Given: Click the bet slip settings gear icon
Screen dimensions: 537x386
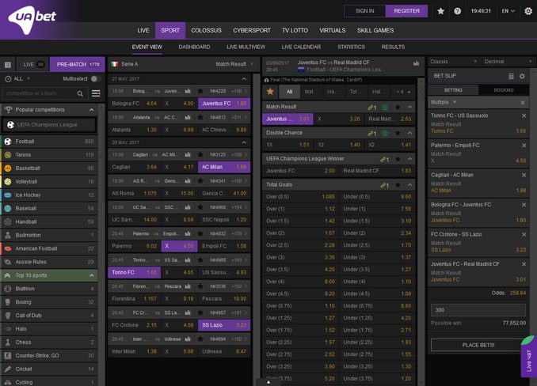Looking at the screenshot, I should pos(522,76).
